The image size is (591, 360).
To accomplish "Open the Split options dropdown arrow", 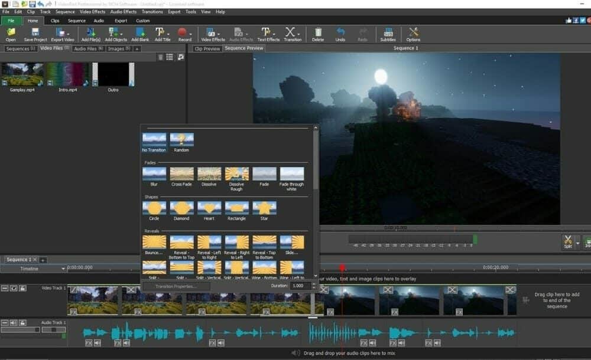I will coord(577,243).
